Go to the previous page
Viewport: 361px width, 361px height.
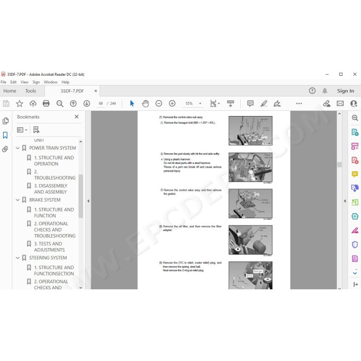tap(73, 104)
